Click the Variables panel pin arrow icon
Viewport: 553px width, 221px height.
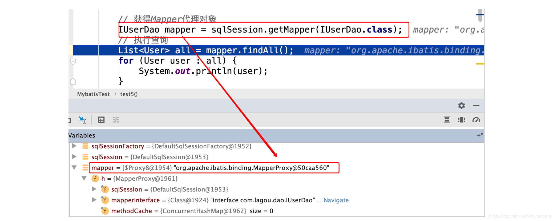[x=479, y=135]
